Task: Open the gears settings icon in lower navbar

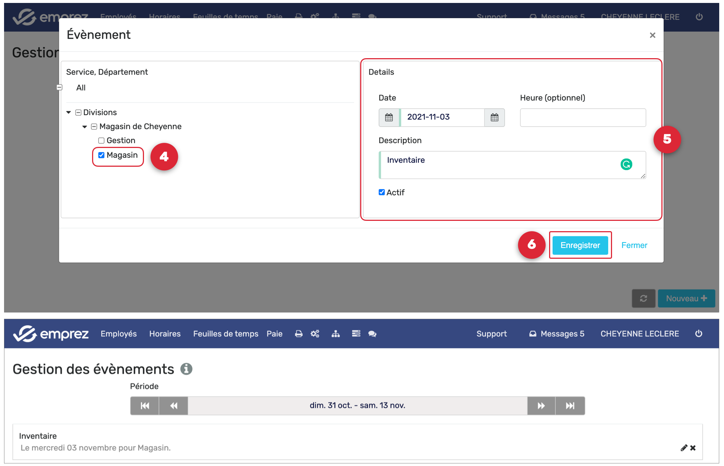Action: [315, 334]
